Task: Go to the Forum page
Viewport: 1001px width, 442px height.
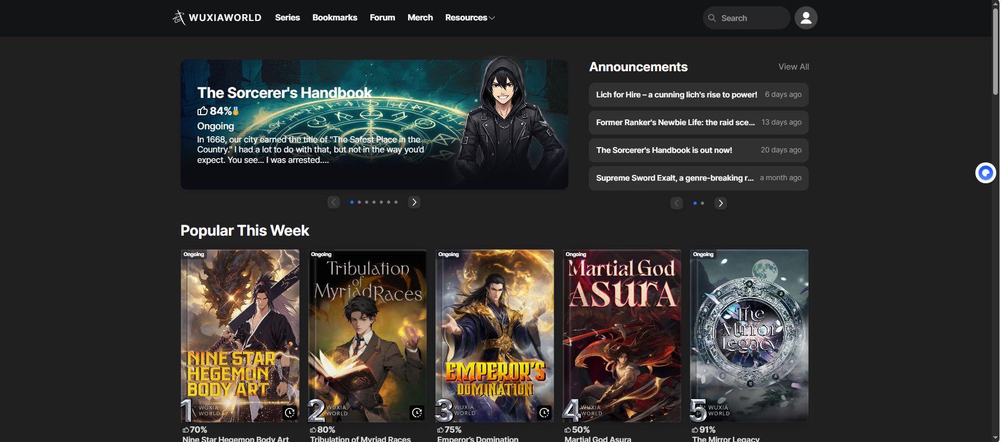Action: (382, 18)
